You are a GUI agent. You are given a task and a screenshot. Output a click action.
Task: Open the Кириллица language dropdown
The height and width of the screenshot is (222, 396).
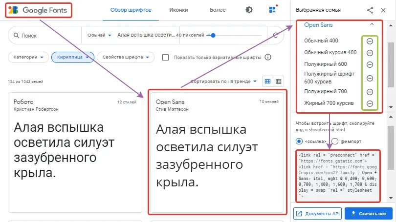(73, 57)
